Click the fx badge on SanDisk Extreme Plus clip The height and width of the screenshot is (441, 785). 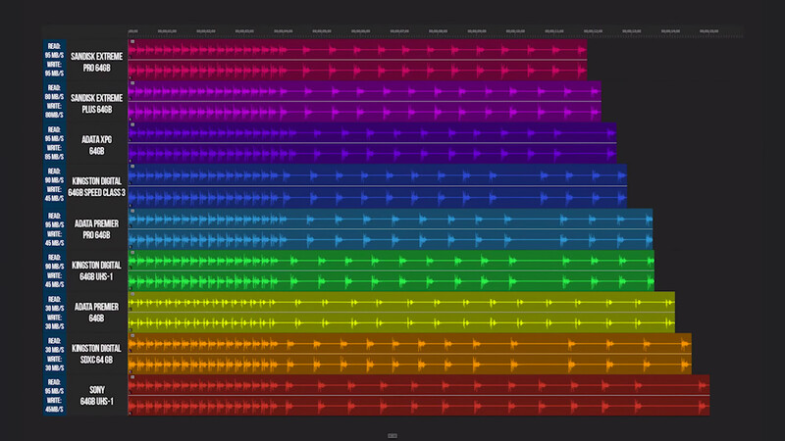(132, 83)
